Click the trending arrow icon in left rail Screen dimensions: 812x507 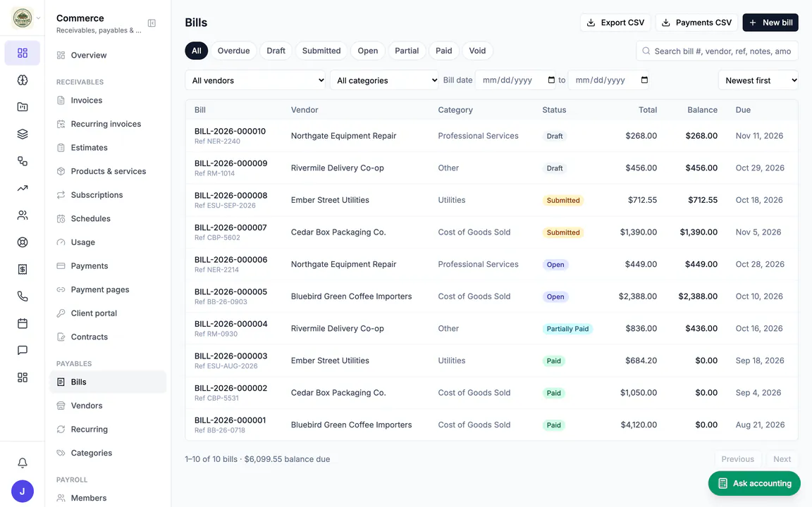23,188
